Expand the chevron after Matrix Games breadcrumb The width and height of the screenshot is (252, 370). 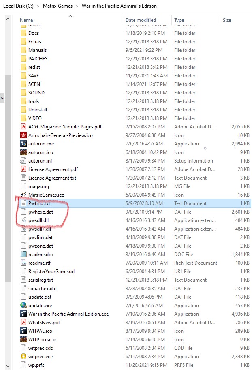(77, 6)
